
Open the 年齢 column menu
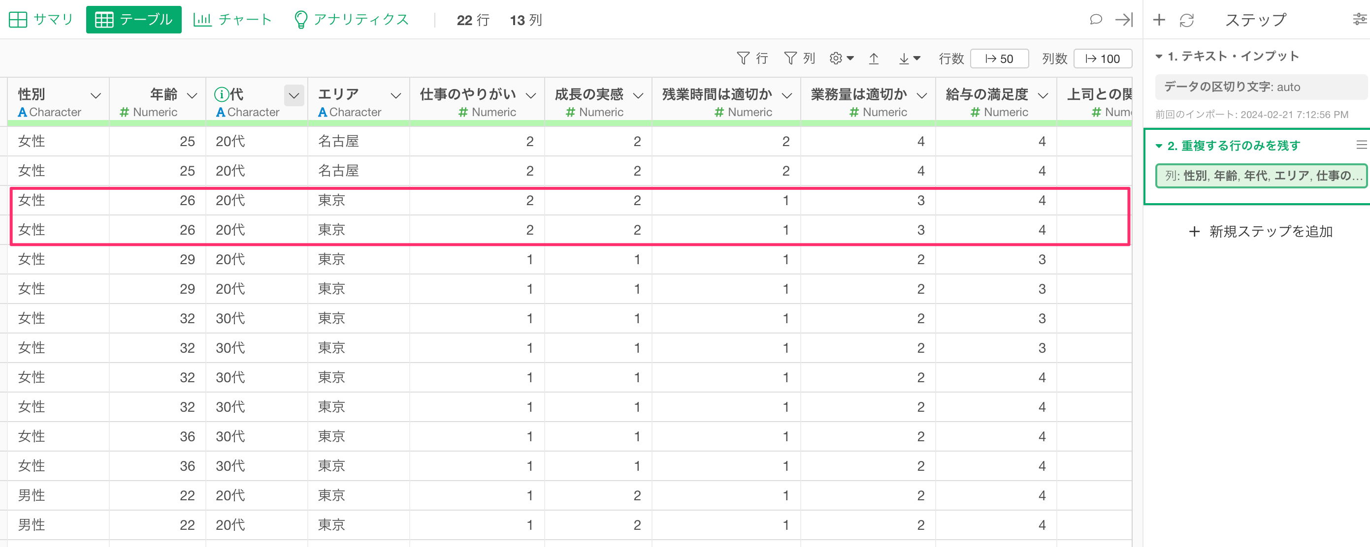pyautogui.click(x=192, y=95)
